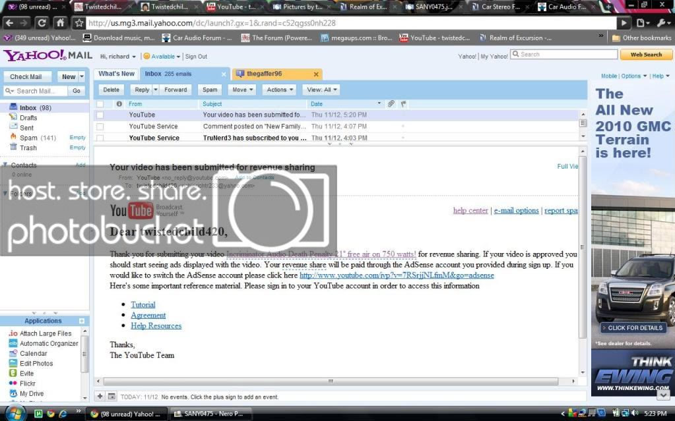The height and width of the screenshot is (421, 675).
Task: Switch to the Inbox 285 emails tab
Action: [184, 74]
